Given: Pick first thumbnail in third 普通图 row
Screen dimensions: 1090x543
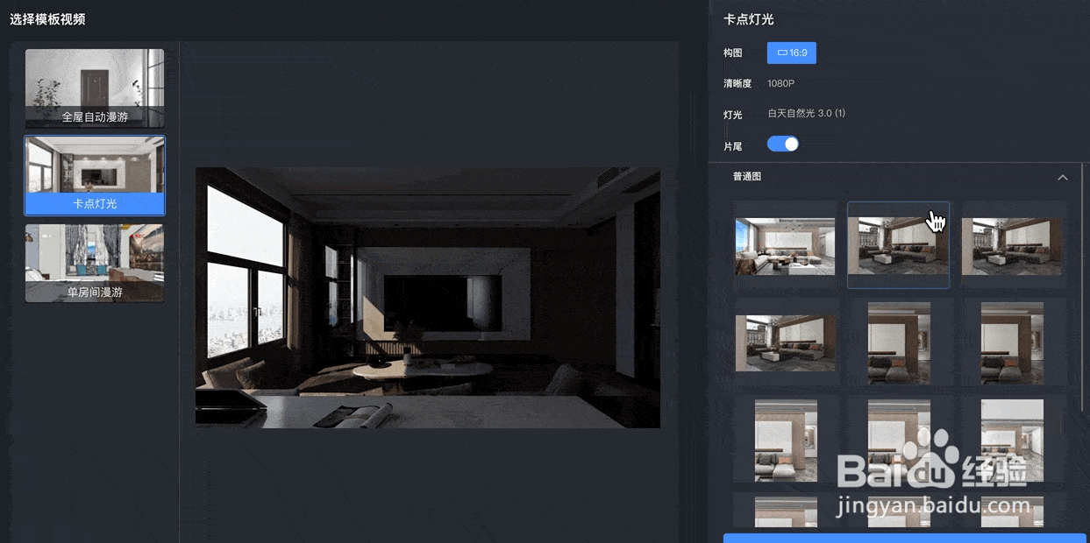Looking at the screenshot, I should pyautogui.click(x=786, y=441).
